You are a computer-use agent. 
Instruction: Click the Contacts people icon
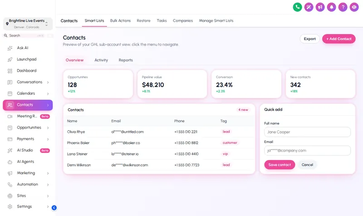(10, 105)
